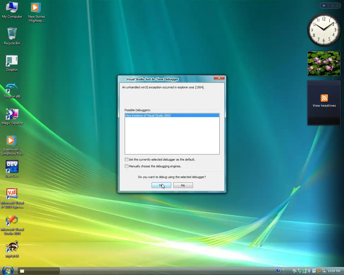Click the sidebar next gadgets arrow

(x=338, y=6)
